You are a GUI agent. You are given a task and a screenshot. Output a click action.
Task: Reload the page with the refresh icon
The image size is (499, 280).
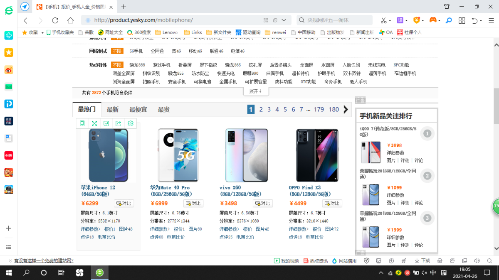pos(55,20)
